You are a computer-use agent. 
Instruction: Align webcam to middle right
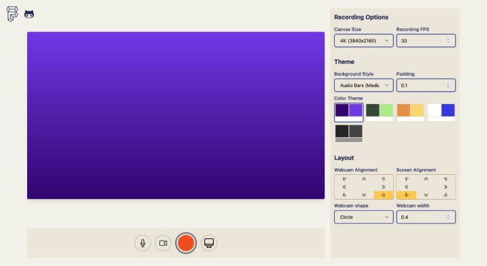pyautogui.click(x=384, y=187)
